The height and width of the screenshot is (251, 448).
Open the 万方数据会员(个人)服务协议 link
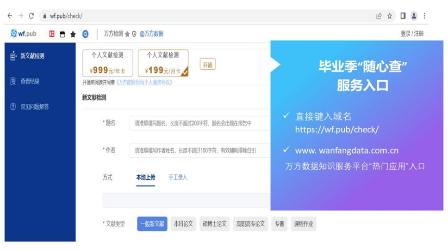[144, 82]
